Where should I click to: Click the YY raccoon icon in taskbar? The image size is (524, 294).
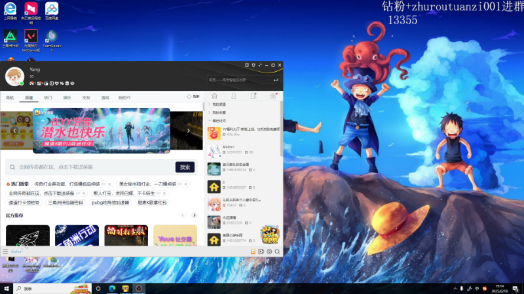coord(126,288)
